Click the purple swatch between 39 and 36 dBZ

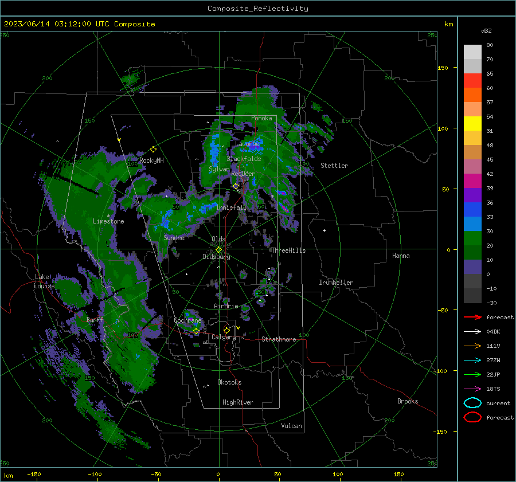472,195
